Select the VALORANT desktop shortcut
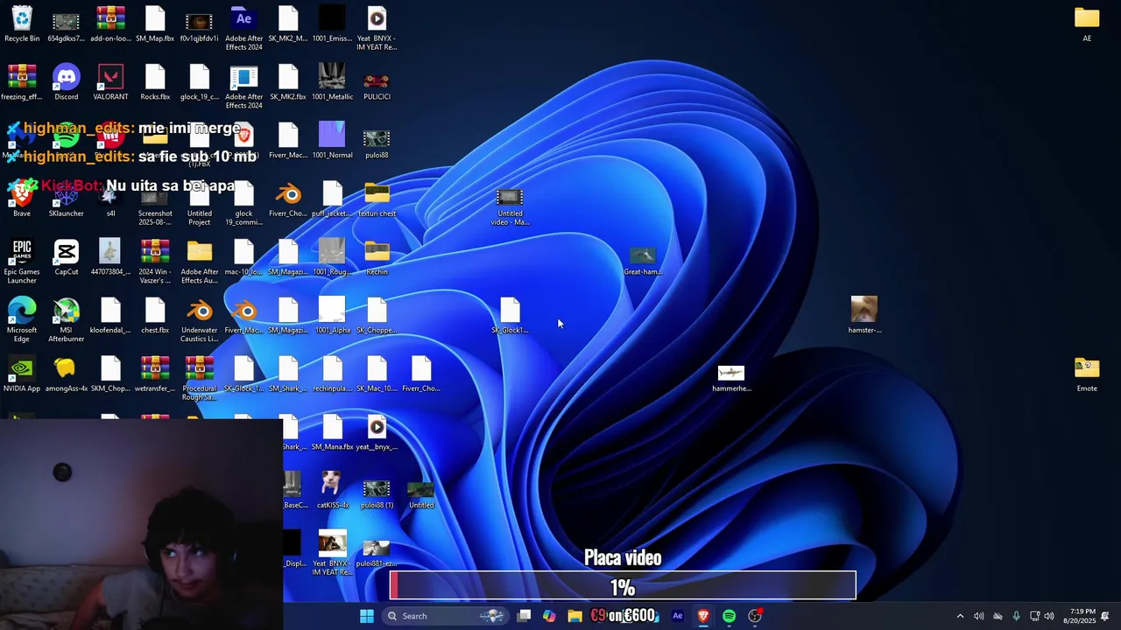Screen dimensions: 1121x630 pos(110,83)
